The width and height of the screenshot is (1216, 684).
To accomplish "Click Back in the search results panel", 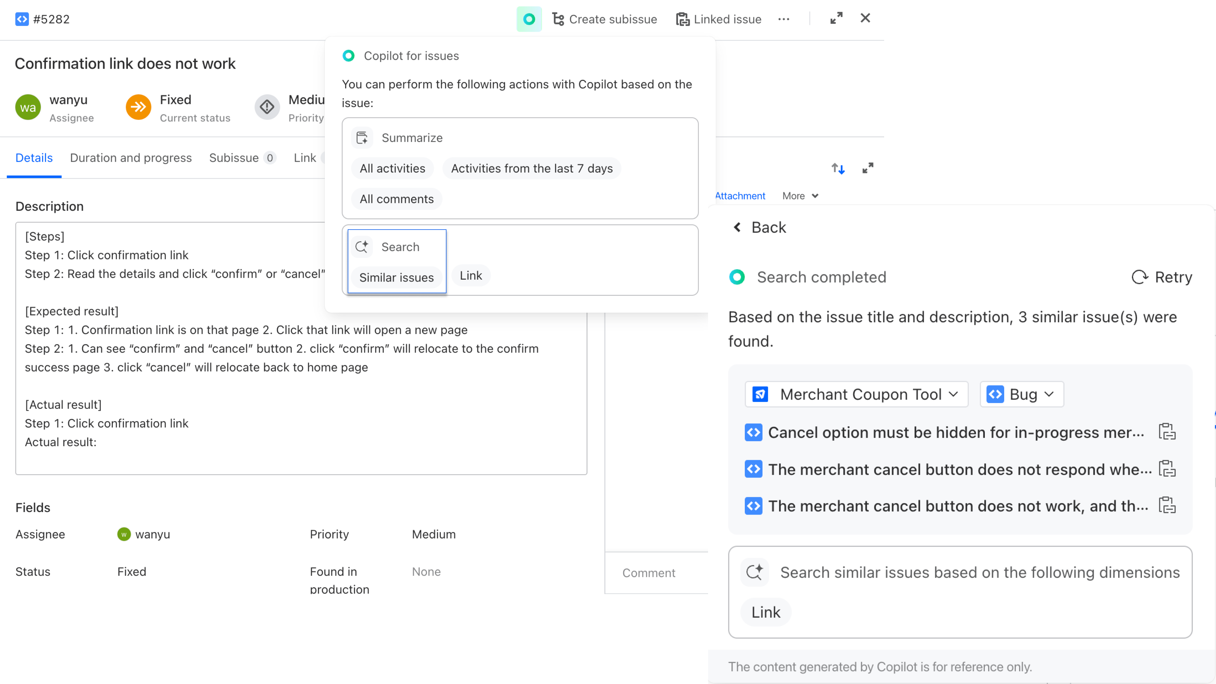I will click(x=758, y=227).
